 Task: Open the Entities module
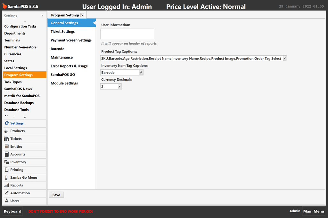click(25, 146)
